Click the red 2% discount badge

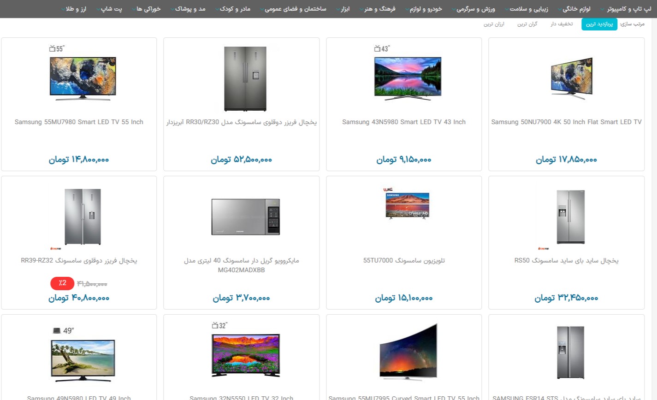pyautogui.click(x=62, y=283)
